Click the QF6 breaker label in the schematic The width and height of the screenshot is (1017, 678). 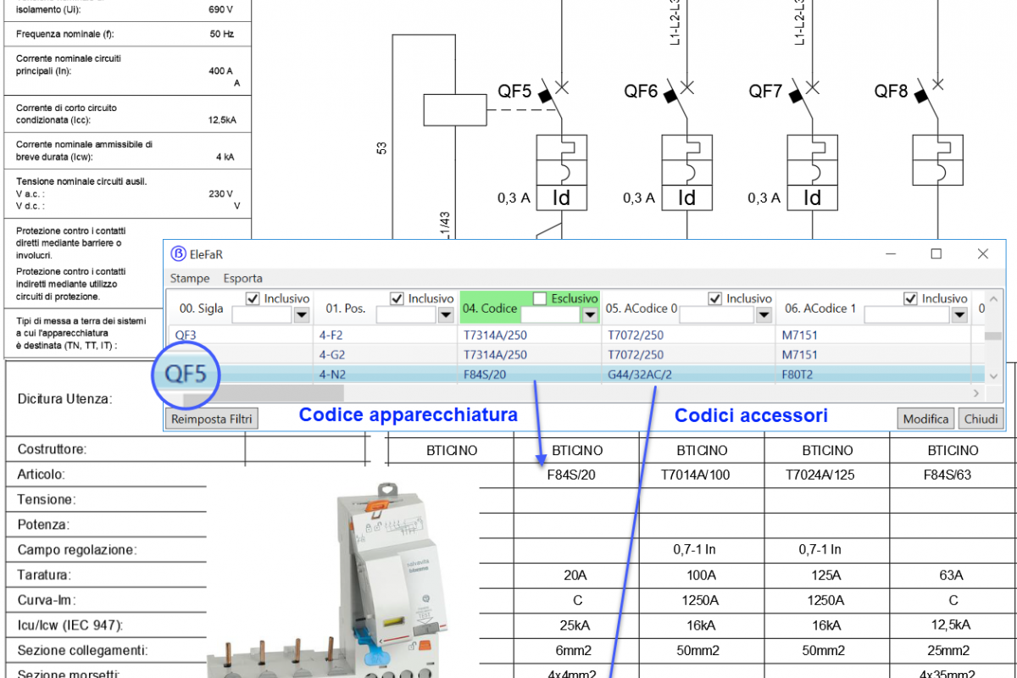(x=641, y=92)
